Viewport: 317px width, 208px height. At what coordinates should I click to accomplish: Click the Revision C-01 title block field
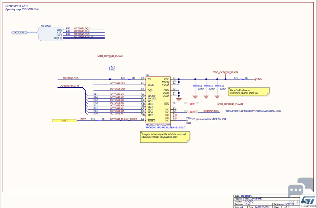pos(253,204)
